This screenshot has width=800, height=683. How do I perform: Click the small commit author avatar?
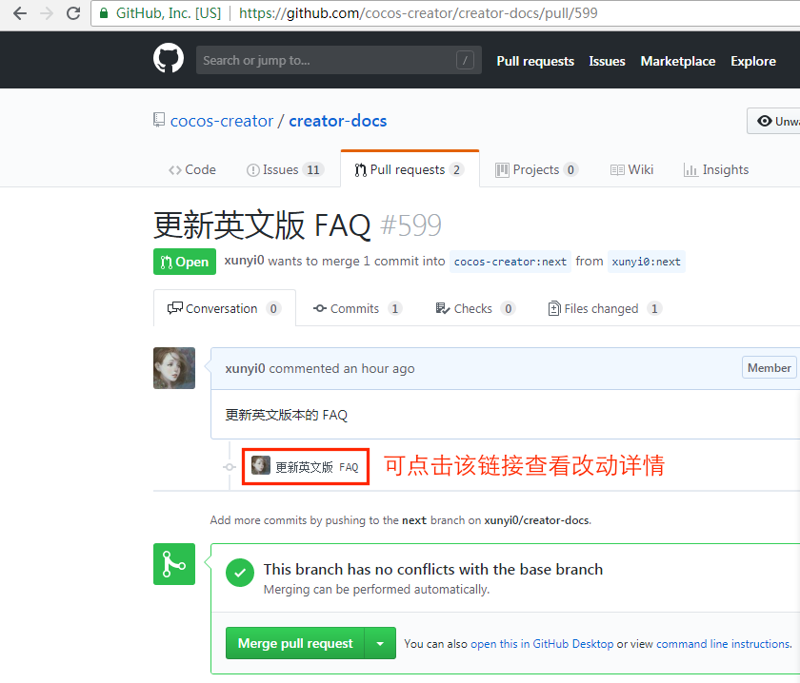pyautogui.click(x=261, y=465)
